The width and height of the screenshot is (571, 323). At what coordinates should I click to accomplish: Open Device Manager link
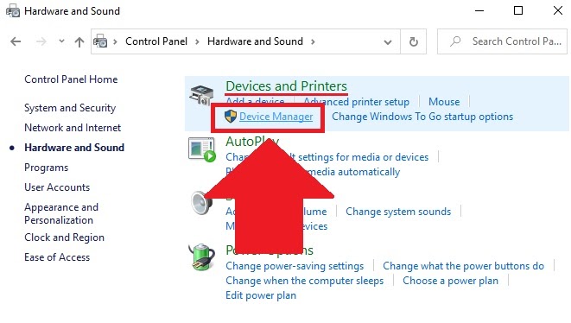click(276, 117)
